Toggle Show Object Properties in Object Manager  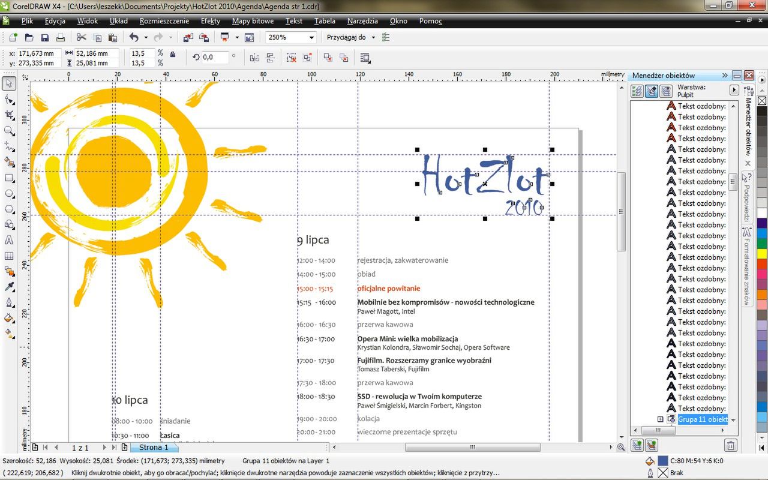(x=637, y=91)
